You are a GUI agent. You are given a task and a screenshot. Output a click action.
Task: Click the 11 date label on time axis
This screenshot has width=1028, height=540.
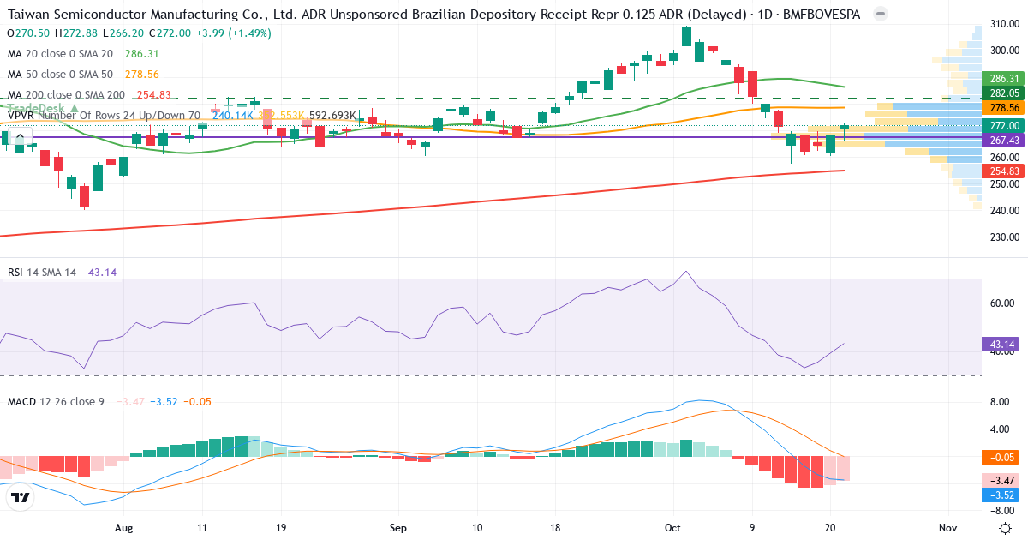[x=202, y=527]
